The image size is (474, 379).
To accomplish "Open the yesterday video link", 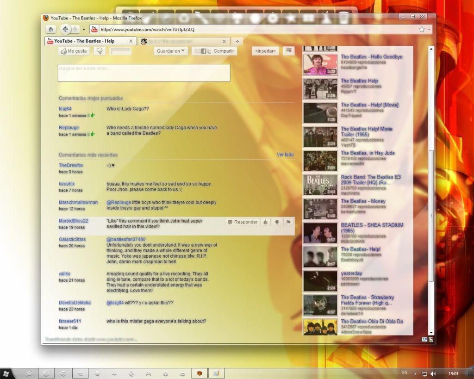I will click(351, 273).
